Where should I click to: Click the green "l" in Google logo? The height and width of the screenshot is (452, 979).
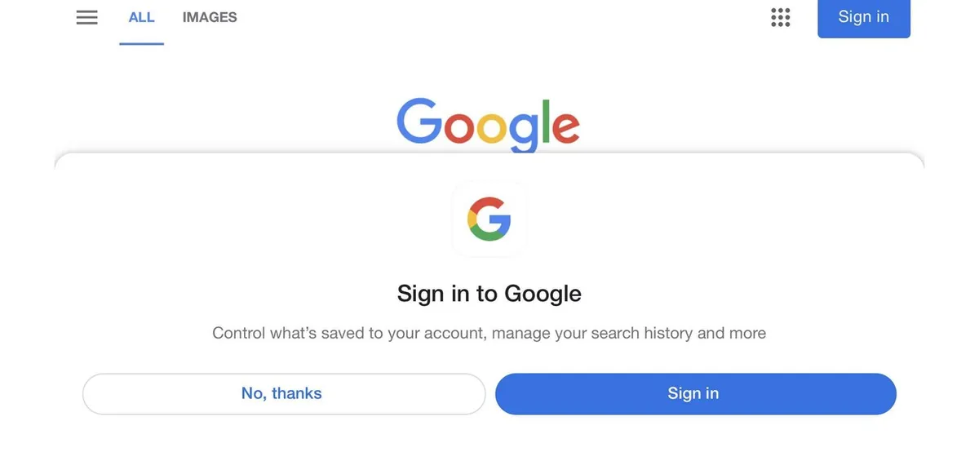tap(544, 122)
